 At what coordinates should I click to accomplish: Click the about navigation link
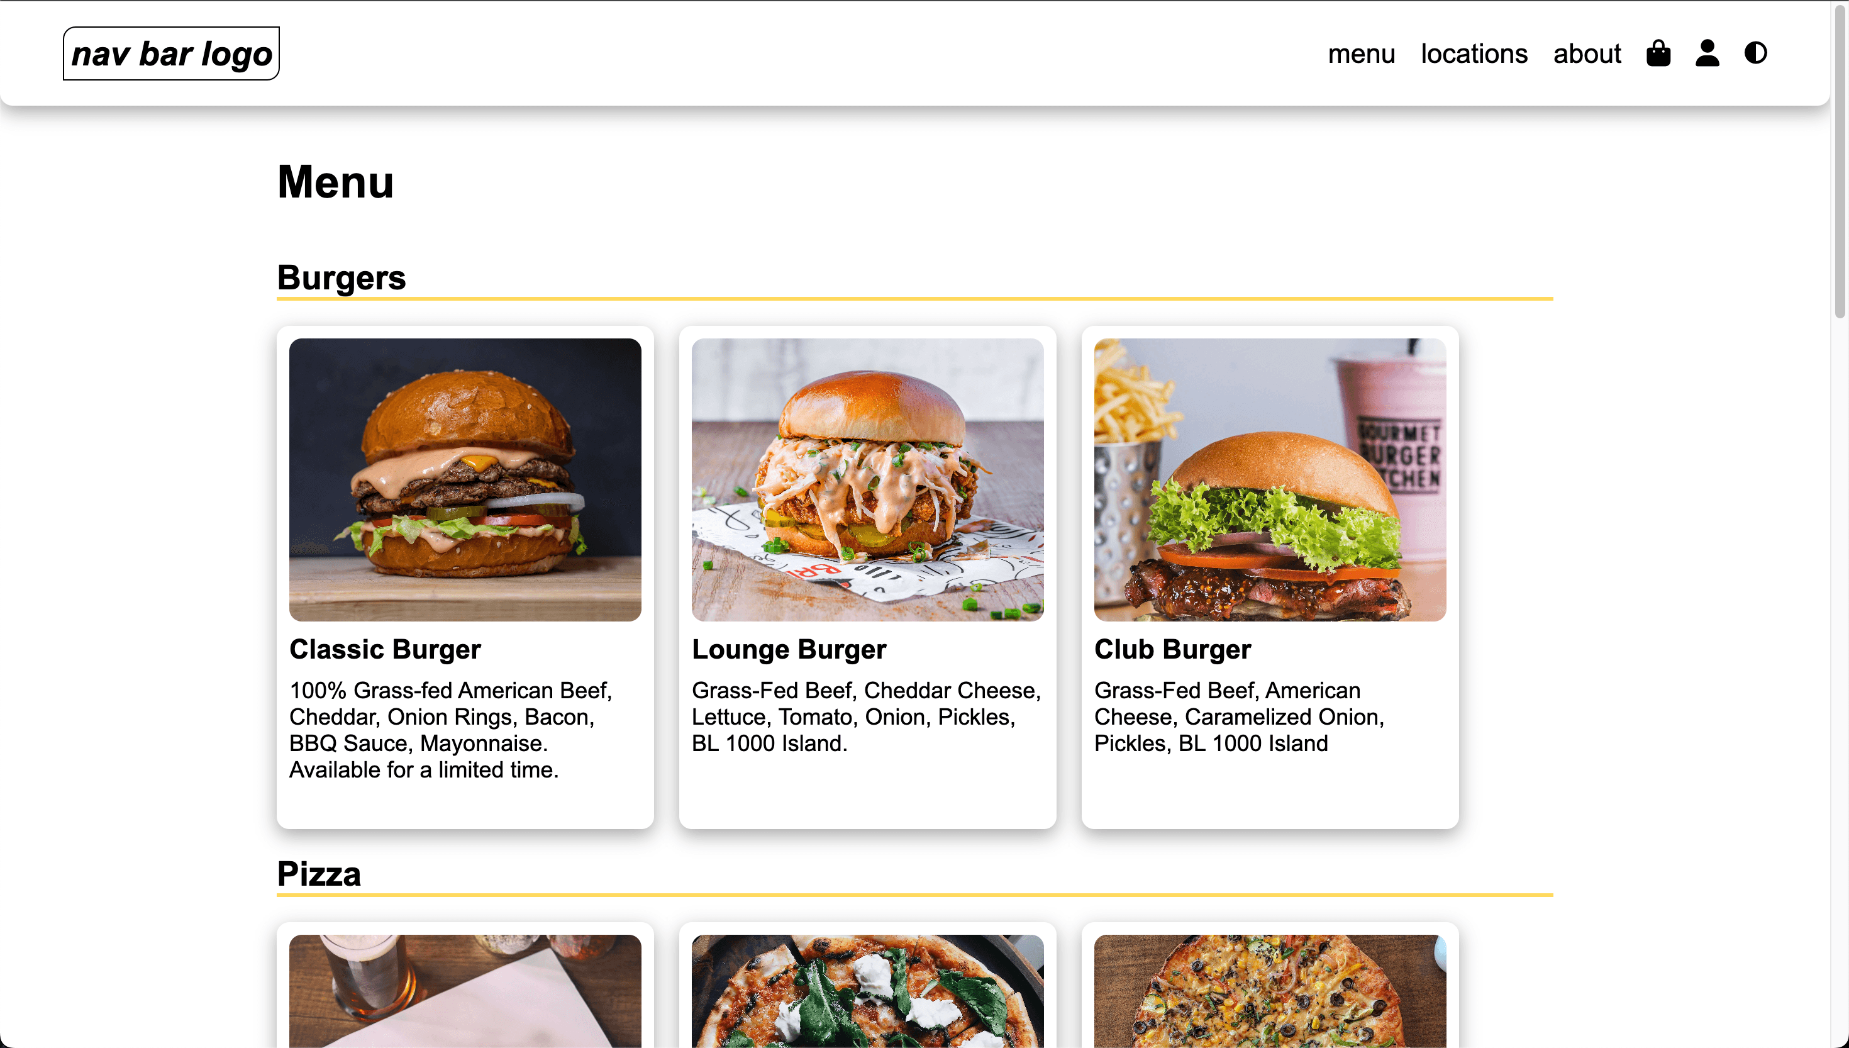(1586, 53)
